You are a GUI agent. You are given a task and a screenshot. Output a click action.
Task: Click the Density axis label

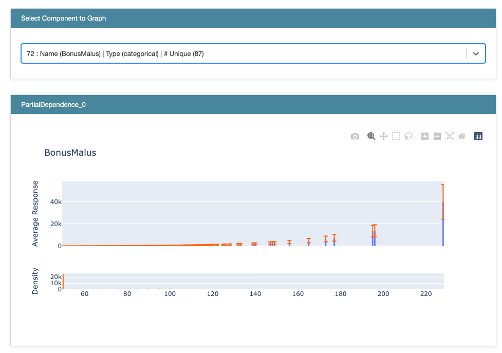tap(35, 281)
